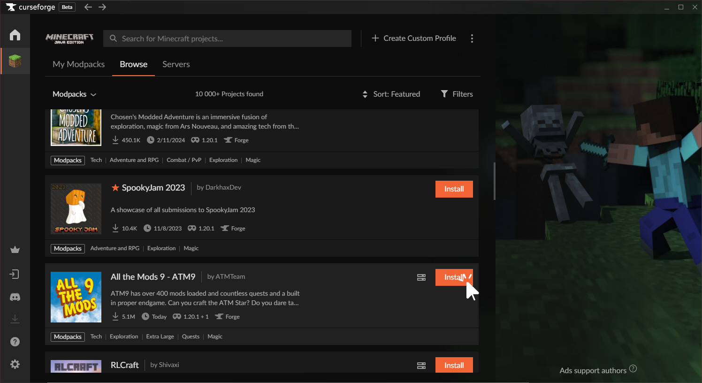Click the info icon beside Ads support authors
The width and height of the screenshot is (702, 383).
633,368
